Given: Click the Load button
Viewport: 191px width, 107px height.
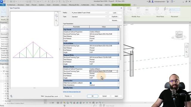Looking at the screenshot, I should [x=115, y=12].
